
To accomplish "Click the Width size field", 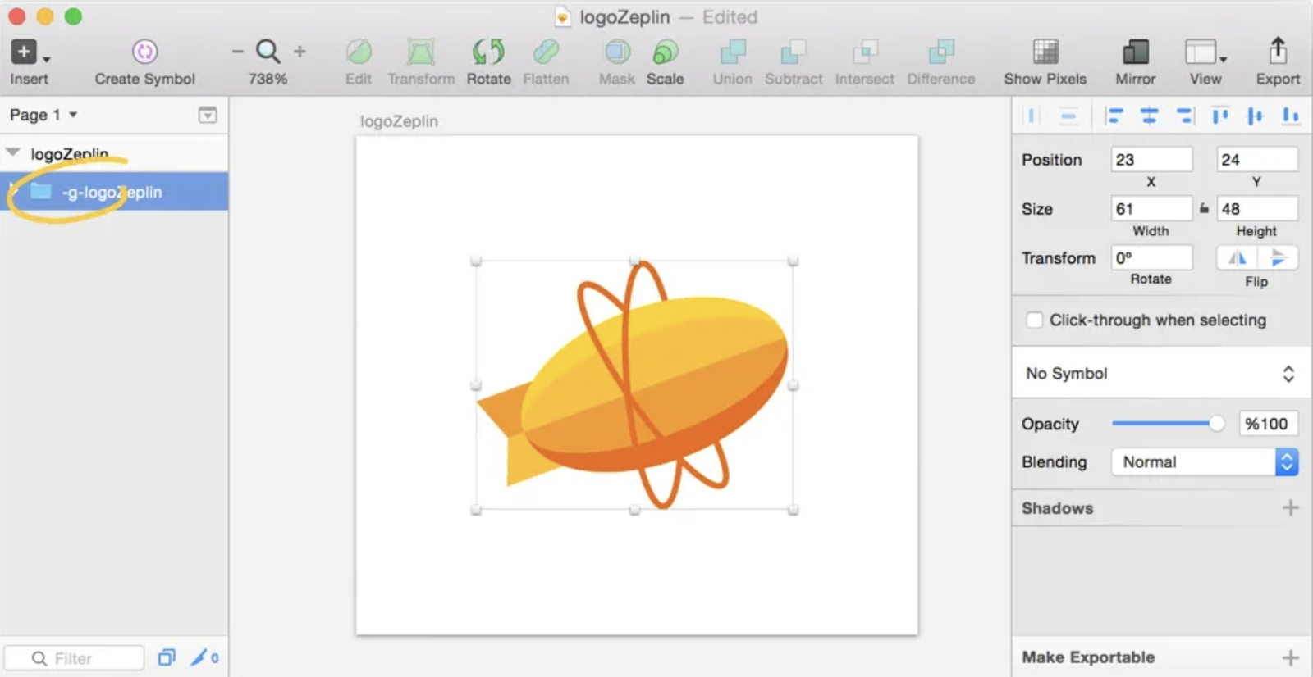I will 1151,208.
